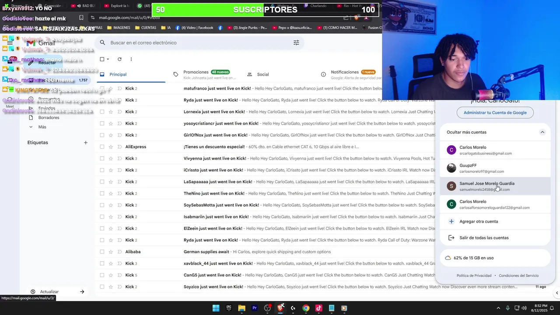Click Administrar tu Cuenta de Google button
Image resolution: width=560 pixels, height=315 pixels.
pyautogui.click(x=495, y=112)
